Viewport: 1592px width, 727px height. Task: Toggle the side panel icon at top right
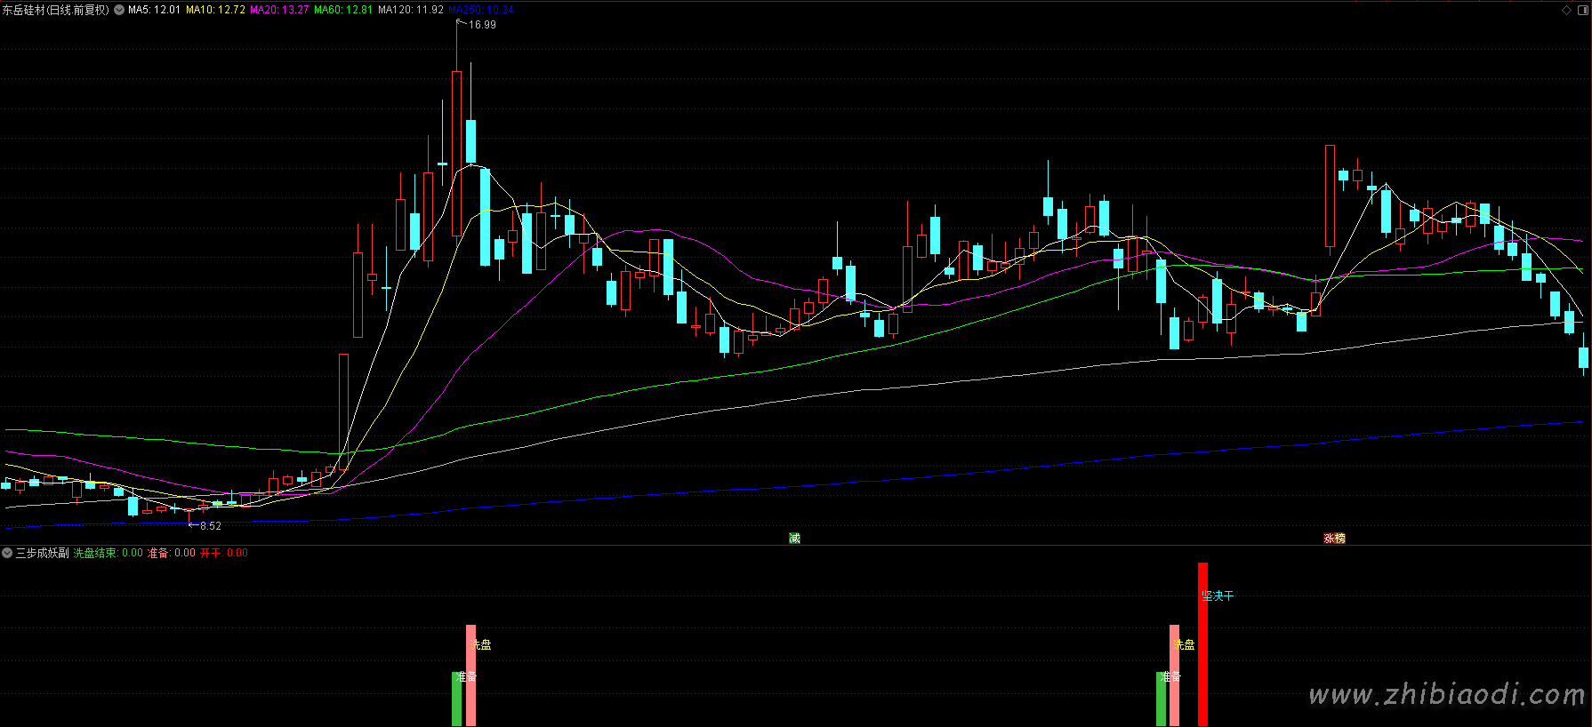click(1581, 10)
